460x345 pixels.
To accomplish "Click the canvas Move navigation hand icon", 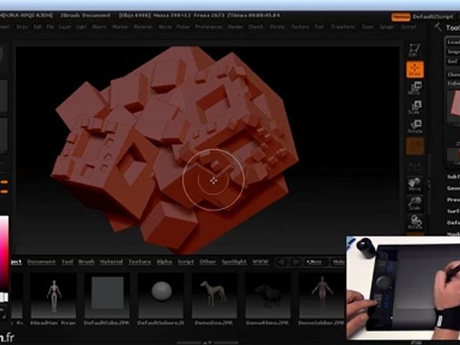I will 415,184.
